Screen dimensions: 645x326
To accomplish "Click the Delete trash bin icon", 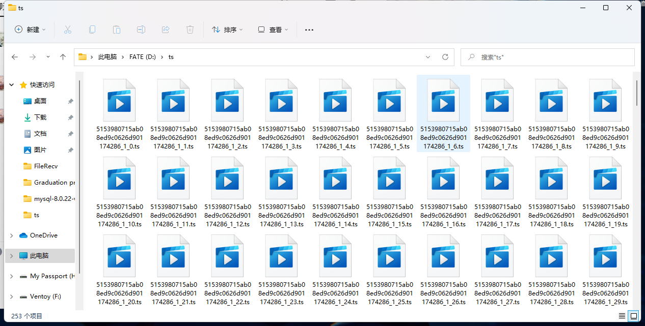I will point(190,29).
